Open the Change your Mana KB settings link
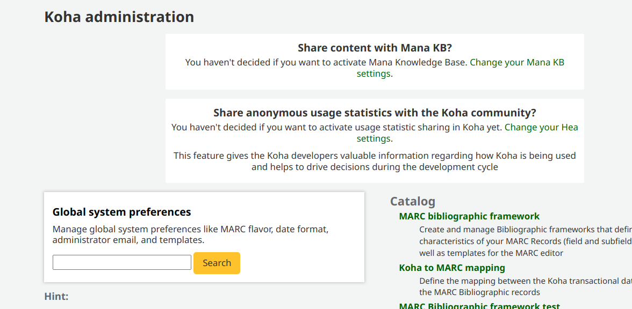Image resolution: width=632 pixels, height=309 pixels. click(516, 63)
